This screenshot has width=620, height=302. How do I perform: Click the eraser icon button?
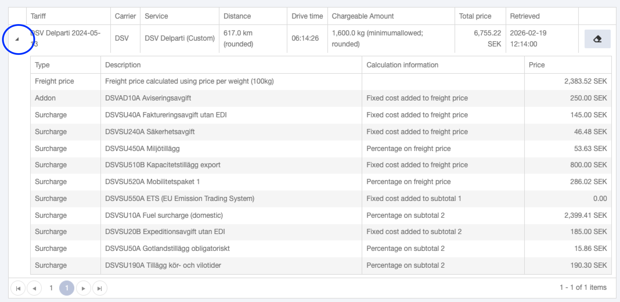pos(597,39)
